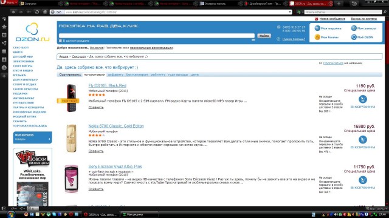Viewport: 389px width, 218px height.
Task: Click the Подписаться на новинки link
Action: (x=333, y=63)
